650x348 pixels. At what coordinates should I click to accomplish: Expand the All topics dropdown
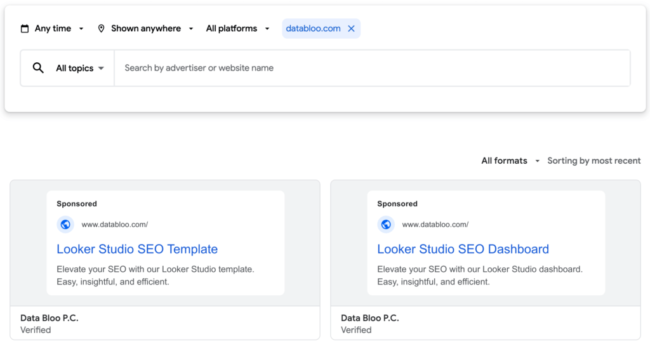pos(80,68)
